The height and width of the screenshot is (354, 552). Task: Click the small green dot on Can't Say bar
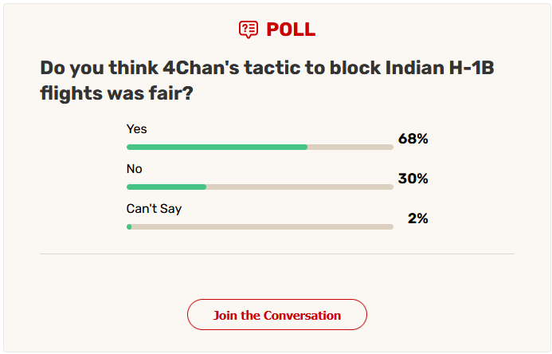pos(129,227)
